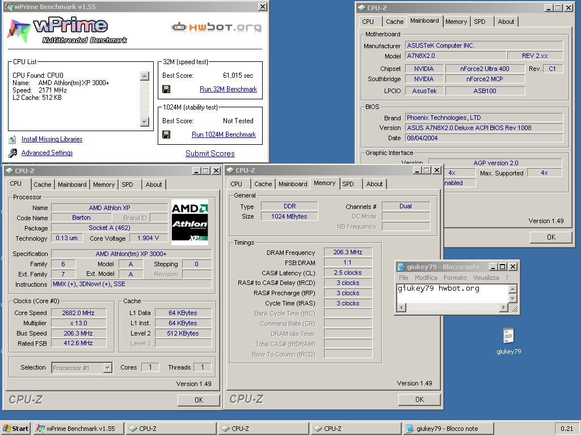Click the DRAM Frequency 206.3 MHz value
The width and height of the screenshot is (581, 436).
[348, 252]
